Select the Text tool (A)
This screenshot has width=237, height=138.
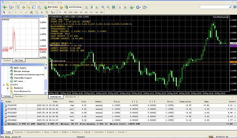[42, 12]
